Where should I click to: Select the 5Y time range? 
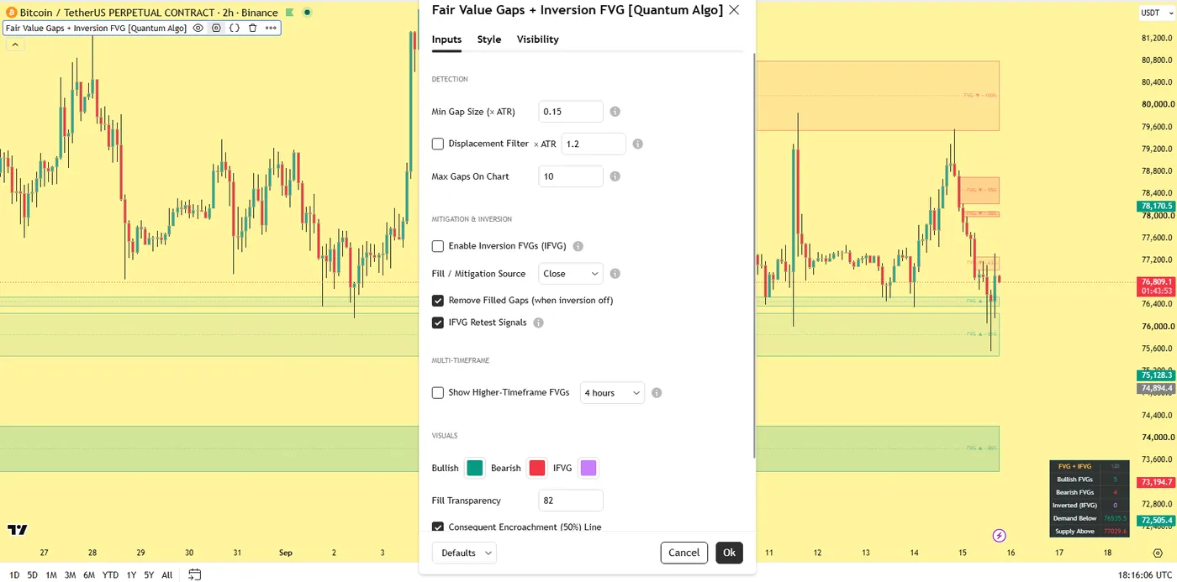149,575
